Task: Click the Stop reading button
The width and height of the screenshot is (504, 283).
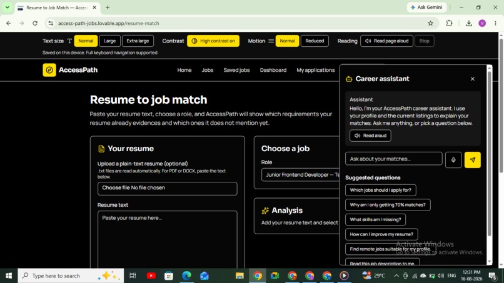Action: point(425,41)
